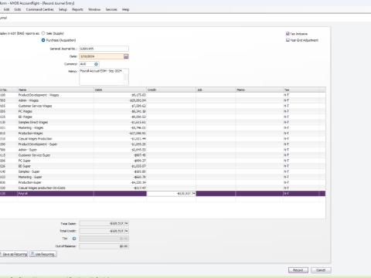Click the Admin - Wages debit amount cell

coord(120,100)
